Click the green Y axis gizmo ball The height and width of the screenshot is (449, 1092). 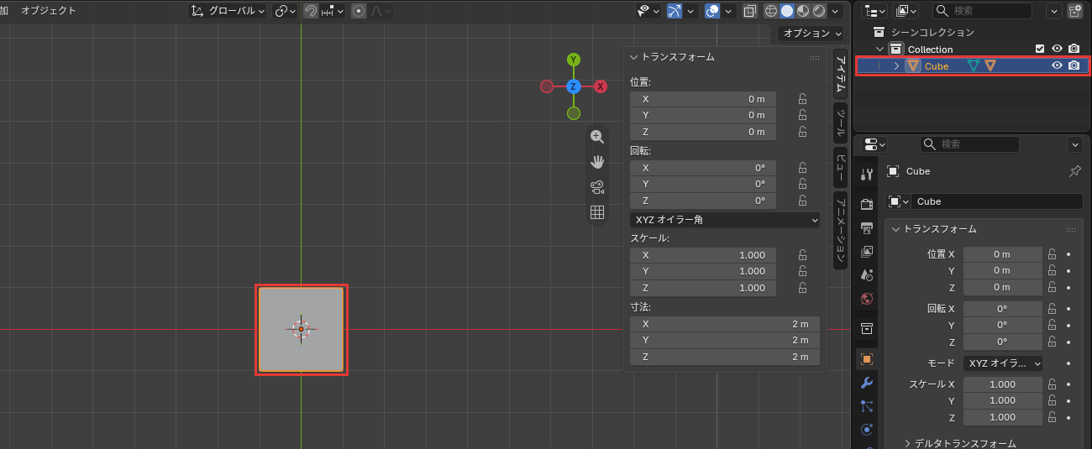[x=574, y=60]
